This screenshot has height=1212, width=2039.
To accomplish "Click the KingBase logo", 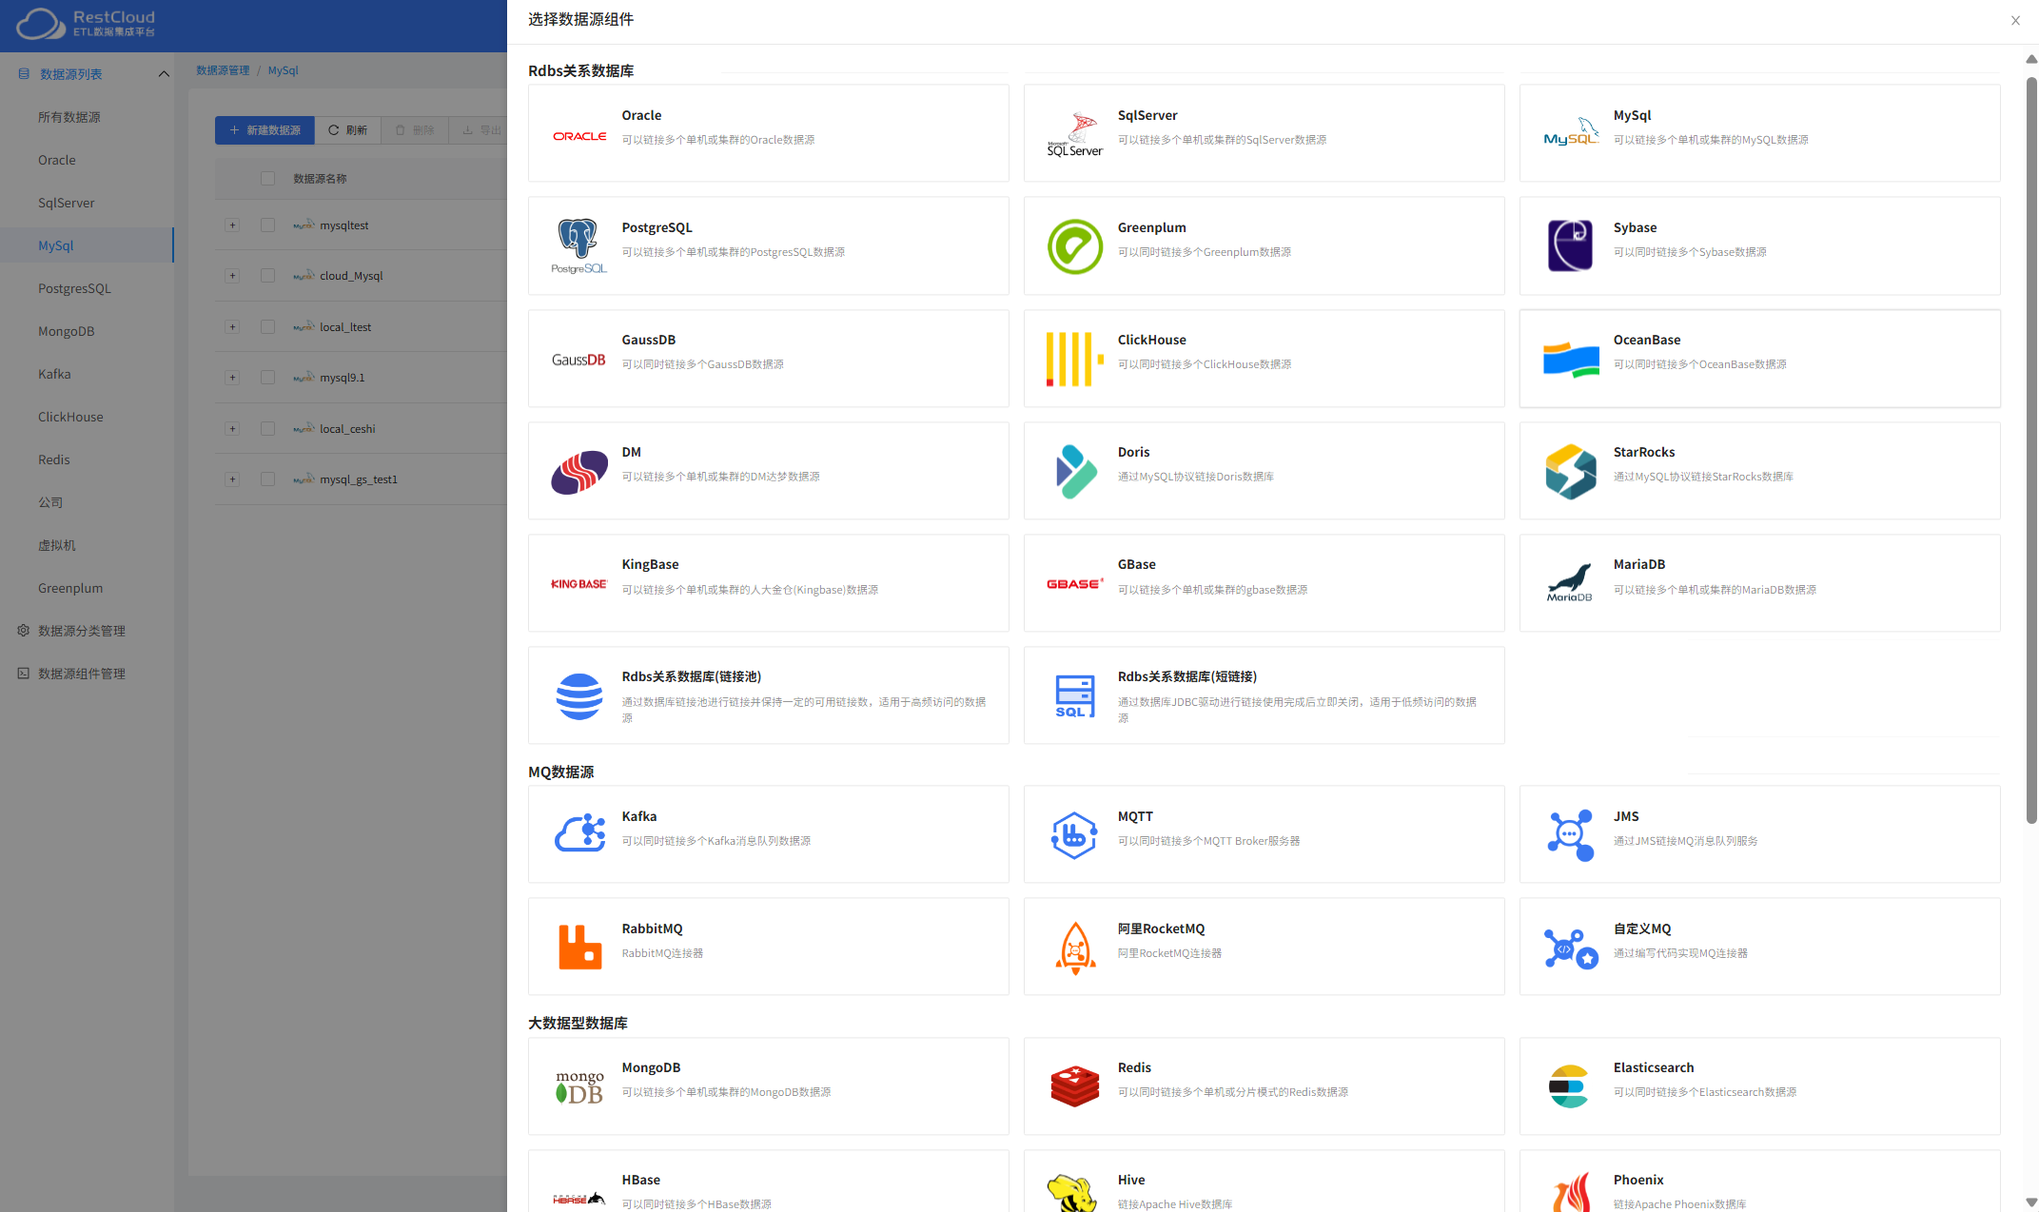I will (x=579, y=584).
